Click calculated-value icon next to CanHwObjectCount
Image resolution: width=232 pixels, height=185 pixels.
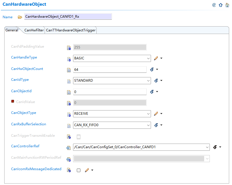click(152, 69)
